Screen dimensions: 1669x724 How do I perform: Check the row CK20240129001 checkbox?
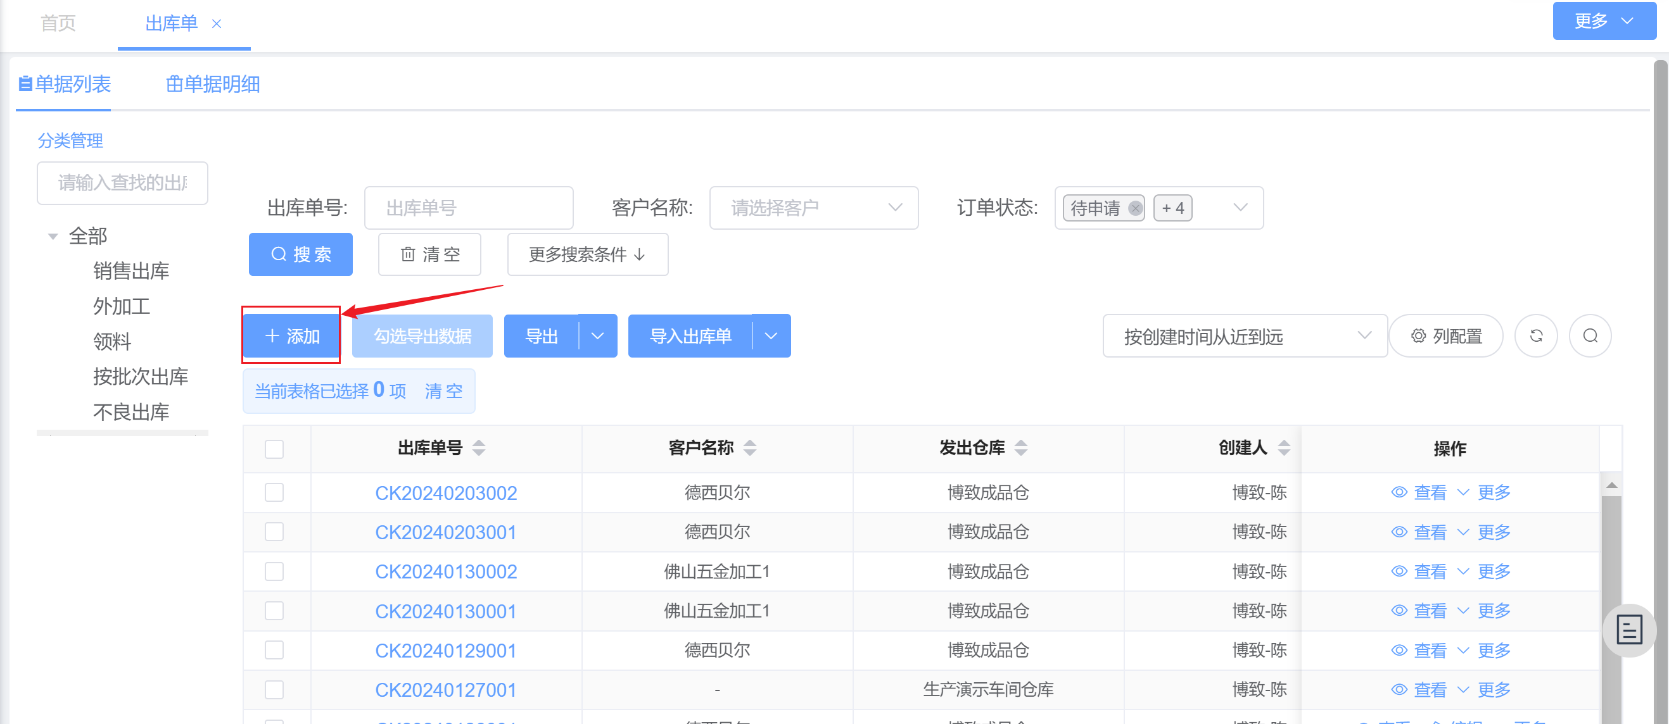(274, 650)
